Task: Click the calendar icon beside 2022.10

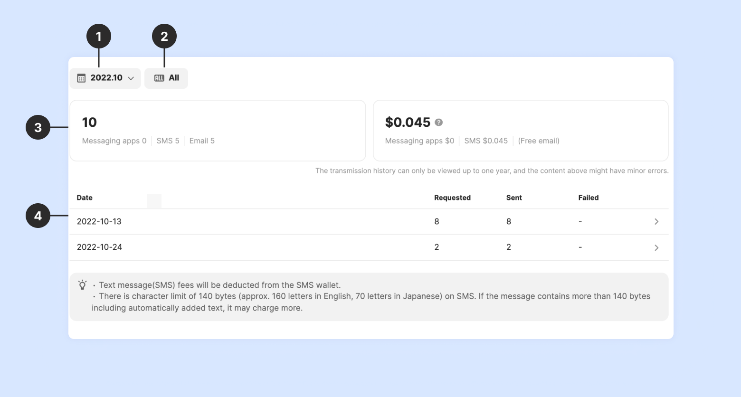Action: point(81,78)
